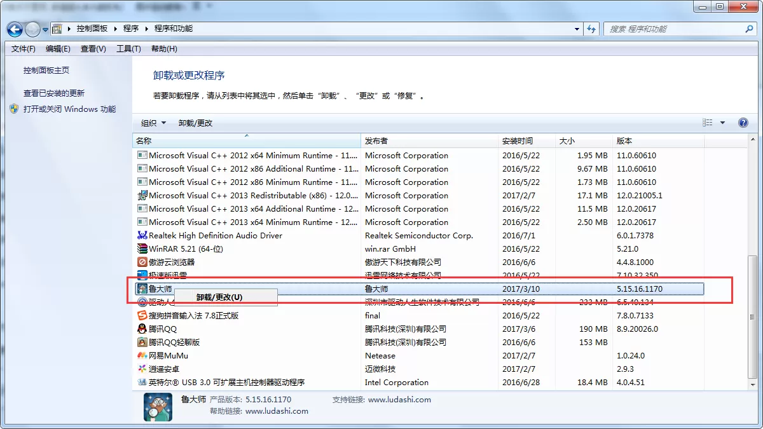Click the blue help question icon
The height and width of the screenshot is (429, 763).
743,123
